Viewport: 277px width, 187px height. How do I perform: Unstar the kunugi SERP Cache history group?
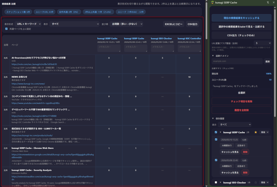[256, 132]
